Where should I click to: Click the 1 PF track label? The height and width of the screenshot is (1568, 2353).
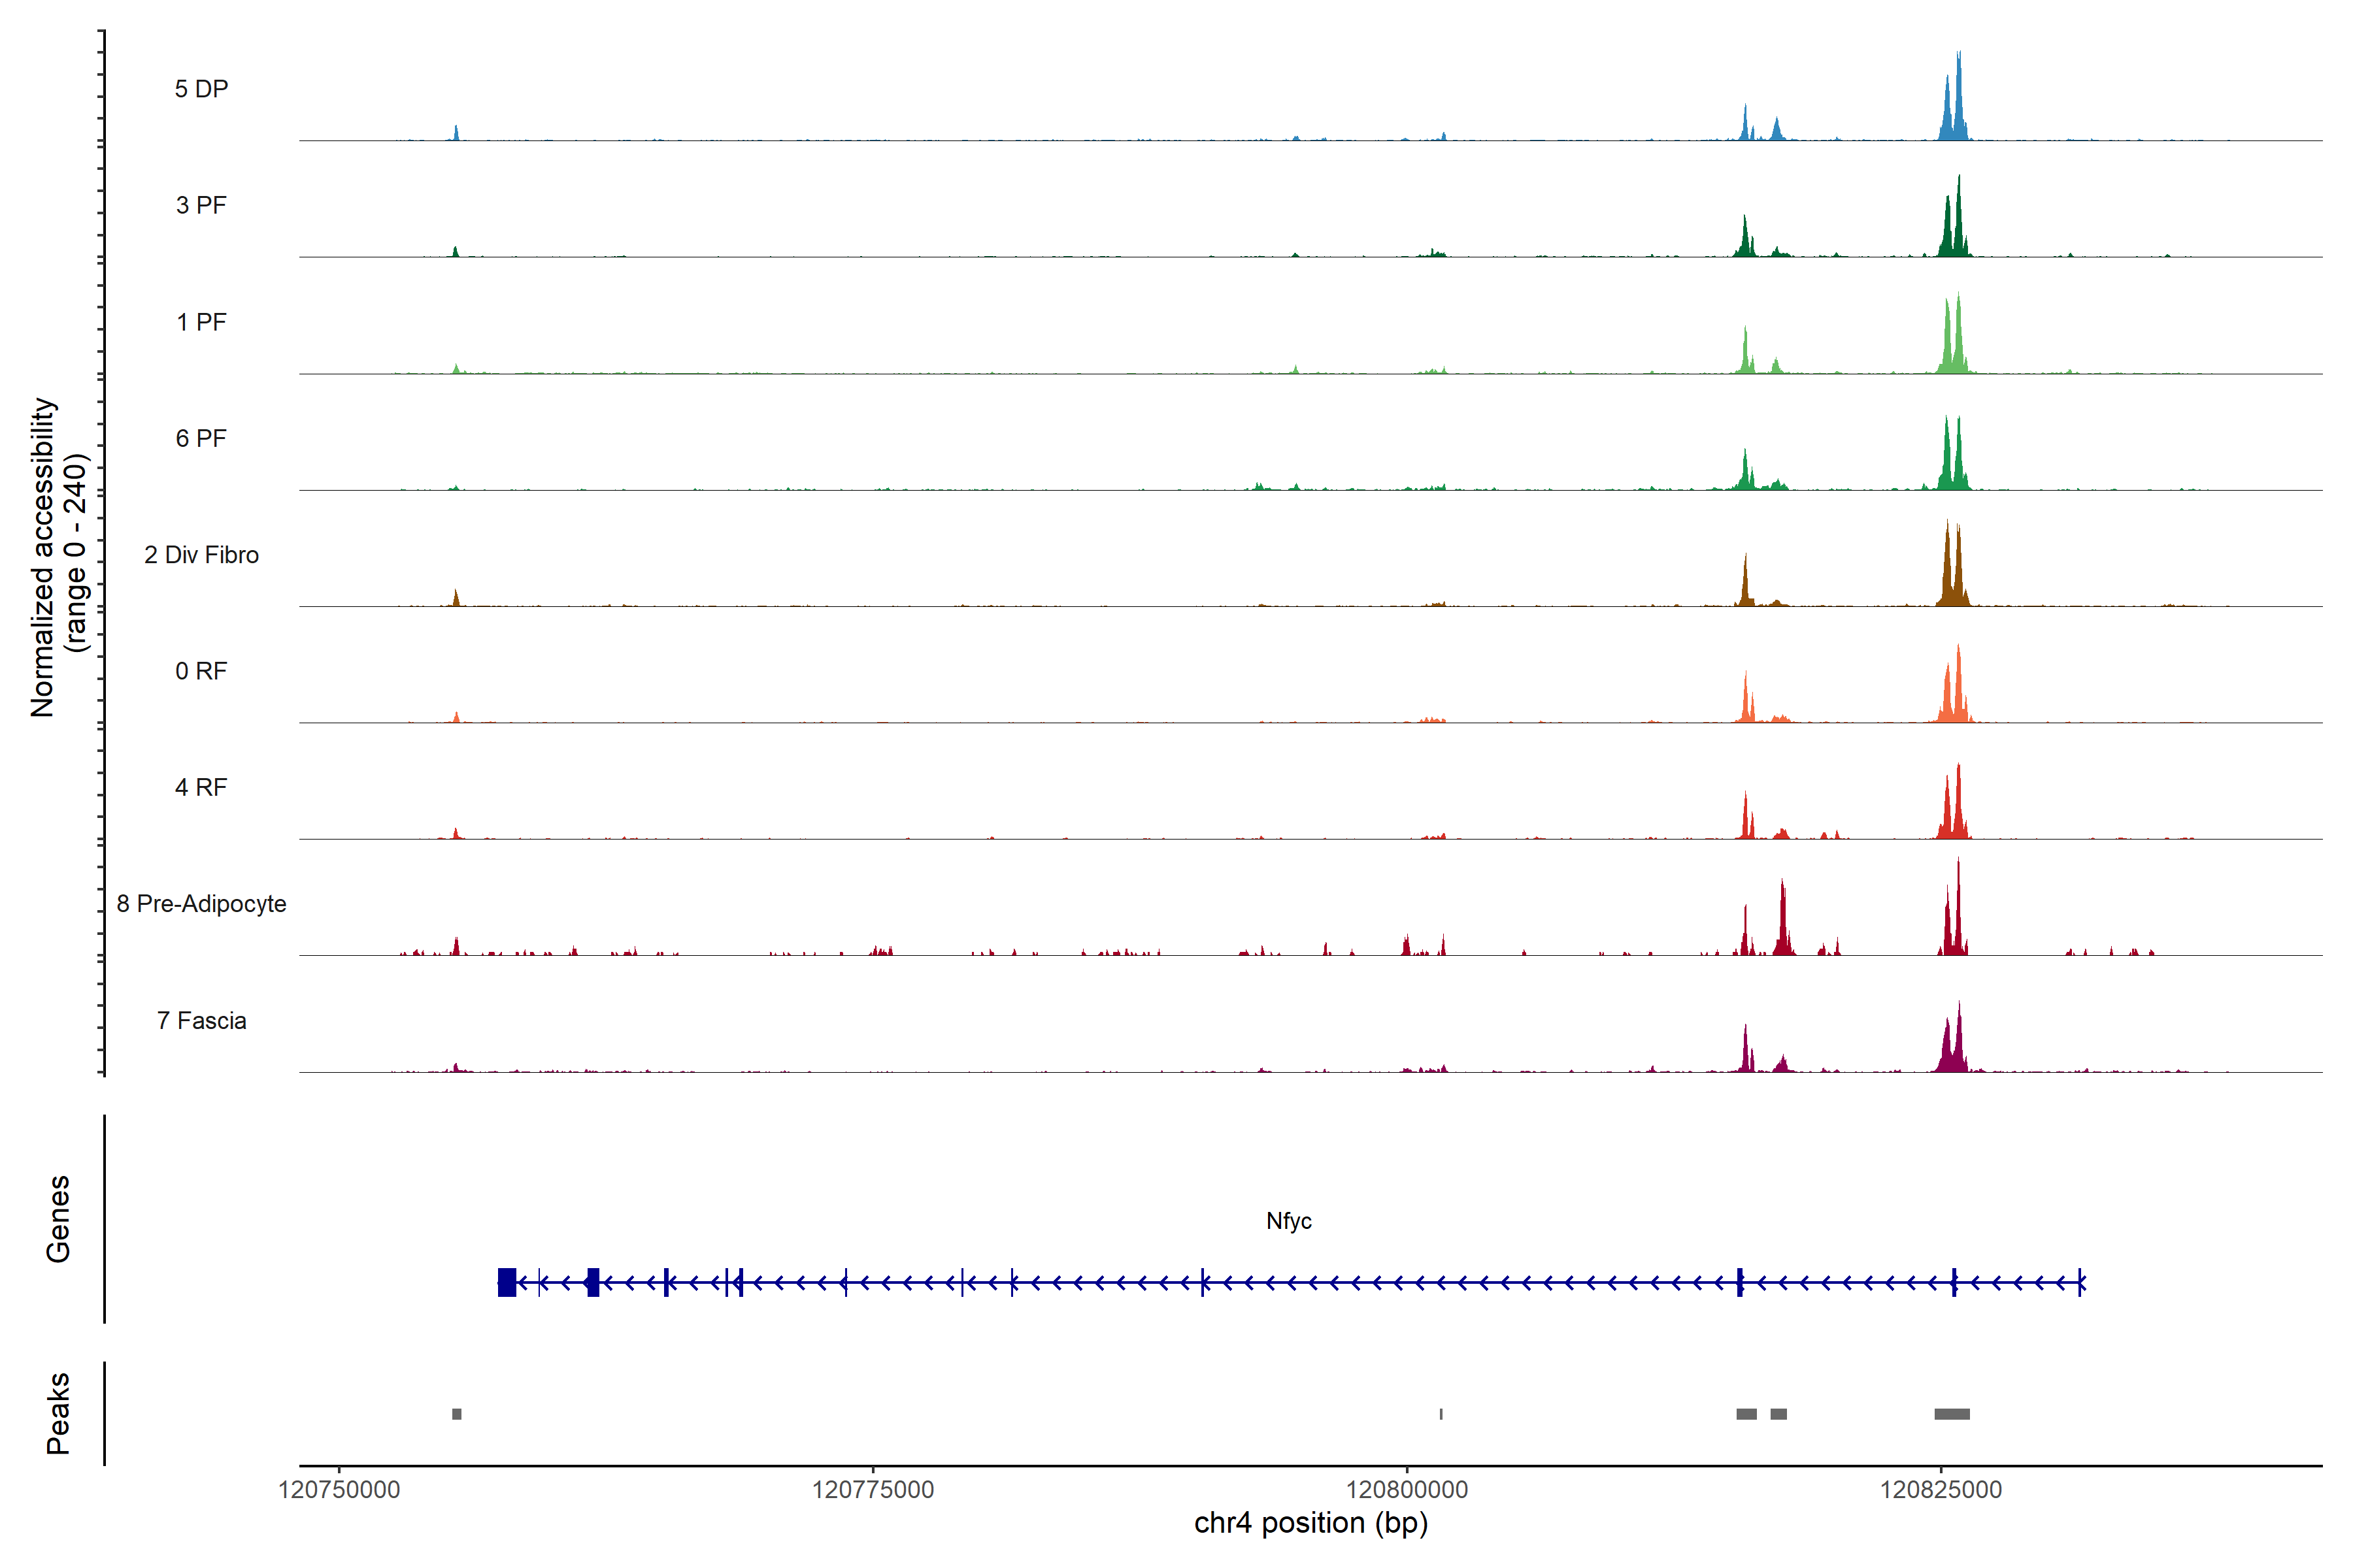point(201,322)
